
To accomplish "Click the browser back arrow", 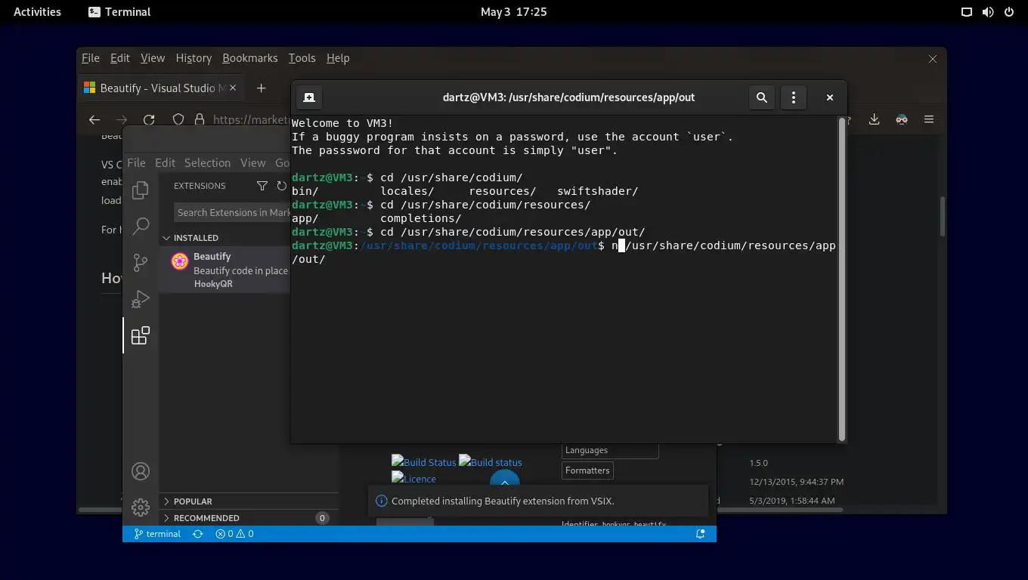I will (94, 119).
